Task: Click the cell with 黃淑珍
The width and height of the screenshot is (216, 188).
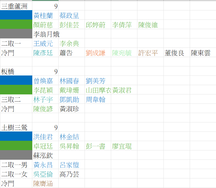Action: pos(72,108)
